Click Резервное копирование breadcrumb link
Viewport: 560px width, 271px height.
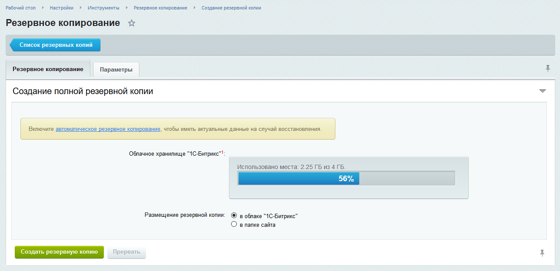point(160,8)
